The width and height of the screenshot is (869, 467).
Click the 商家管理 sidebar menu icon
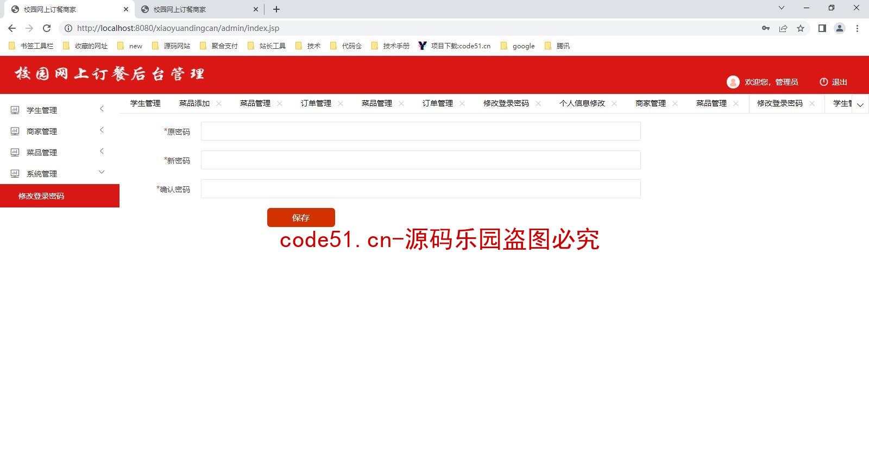[15, 131]
